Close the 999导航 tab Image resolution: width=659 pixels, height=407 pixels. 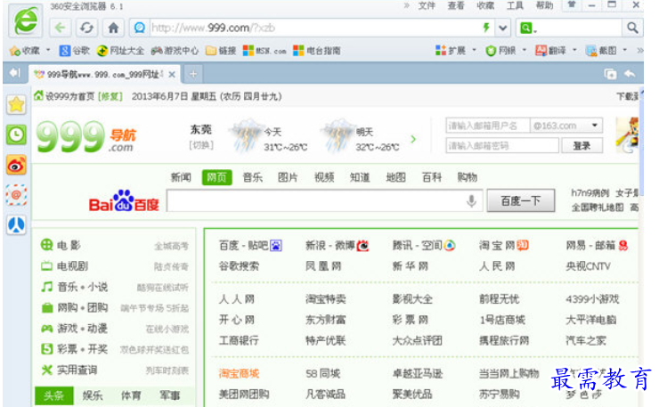pos(172,75)
